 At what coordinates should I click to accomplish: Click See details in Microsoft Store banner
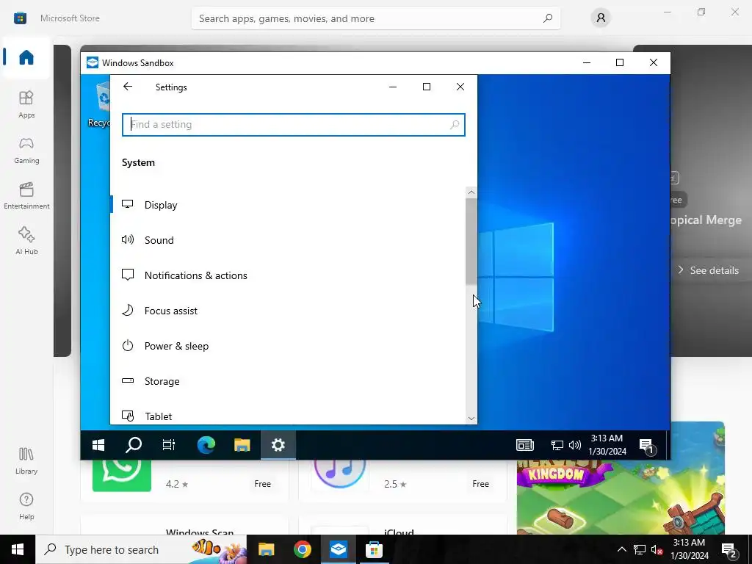tap(709, 270)
